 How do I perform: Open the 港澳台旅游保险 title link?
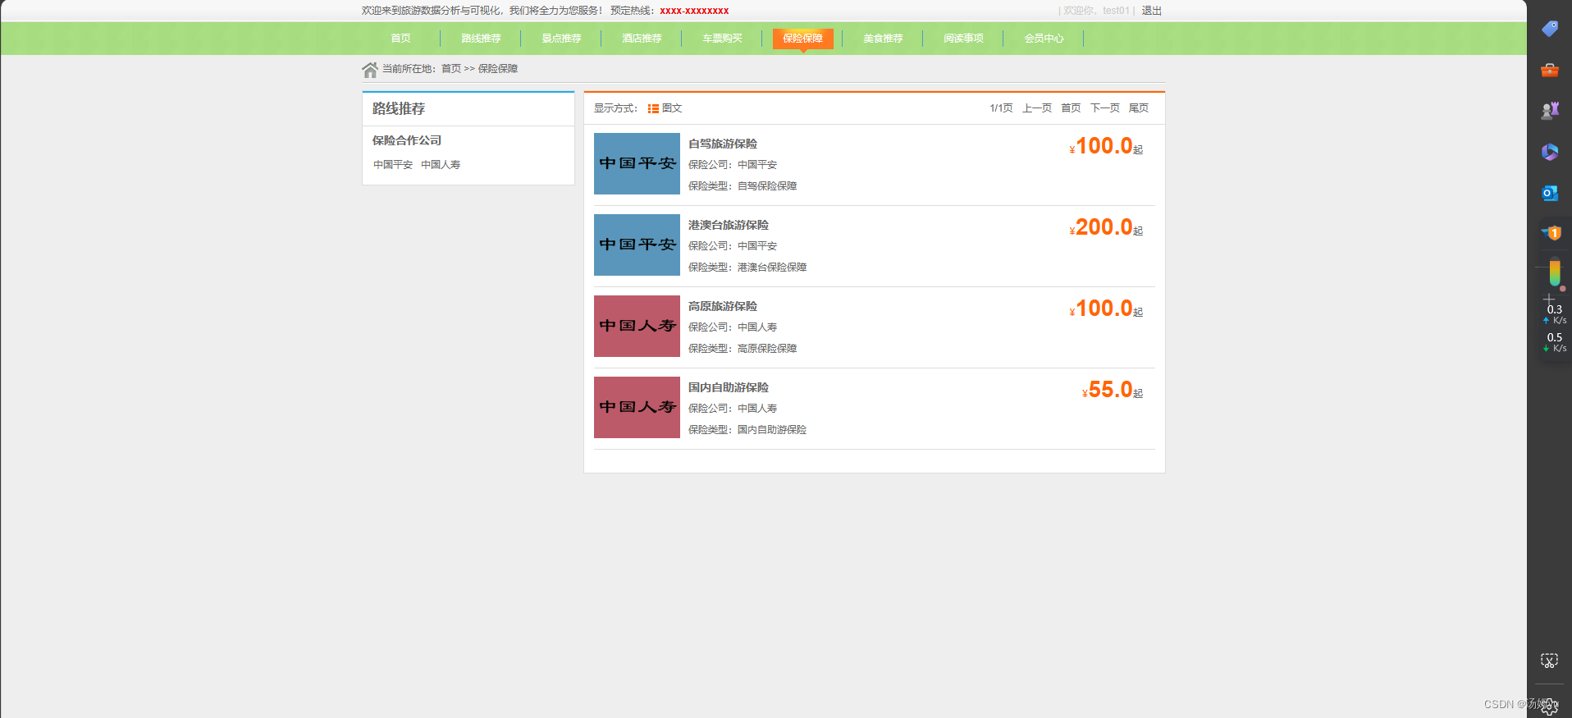tap(729, 225)
